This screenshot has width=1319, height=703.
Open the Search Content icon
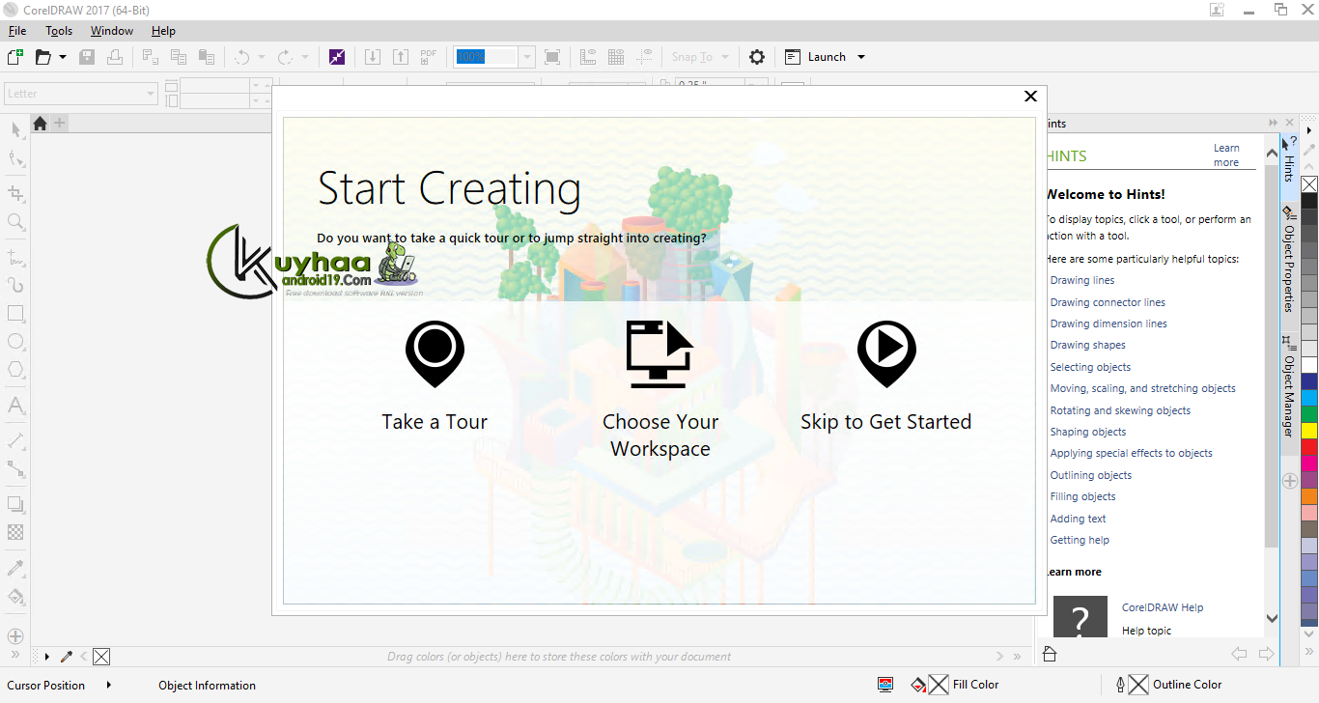[x=336, y=57]
